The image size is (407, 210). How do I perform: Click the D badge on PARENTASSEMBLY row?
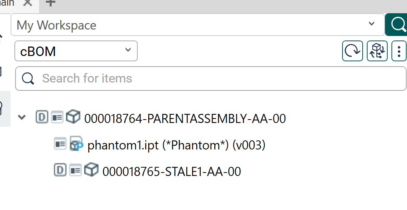click(x=42, y=117)
